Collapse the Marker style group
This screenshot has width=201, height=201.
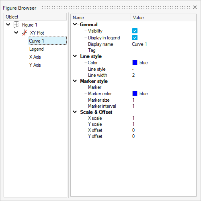pos(75,81)
